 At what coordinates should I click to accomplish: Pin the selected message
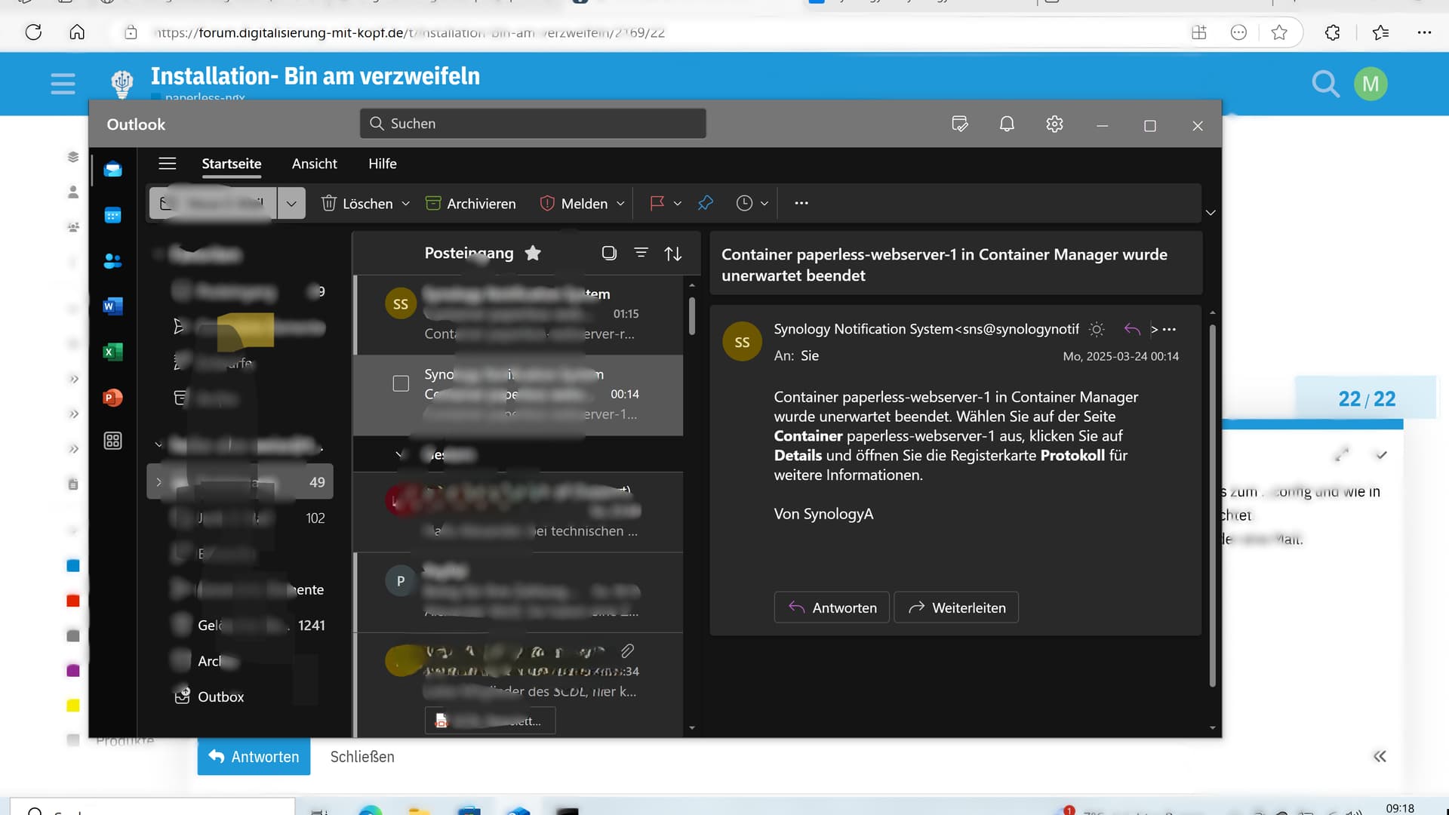(706, 203)
